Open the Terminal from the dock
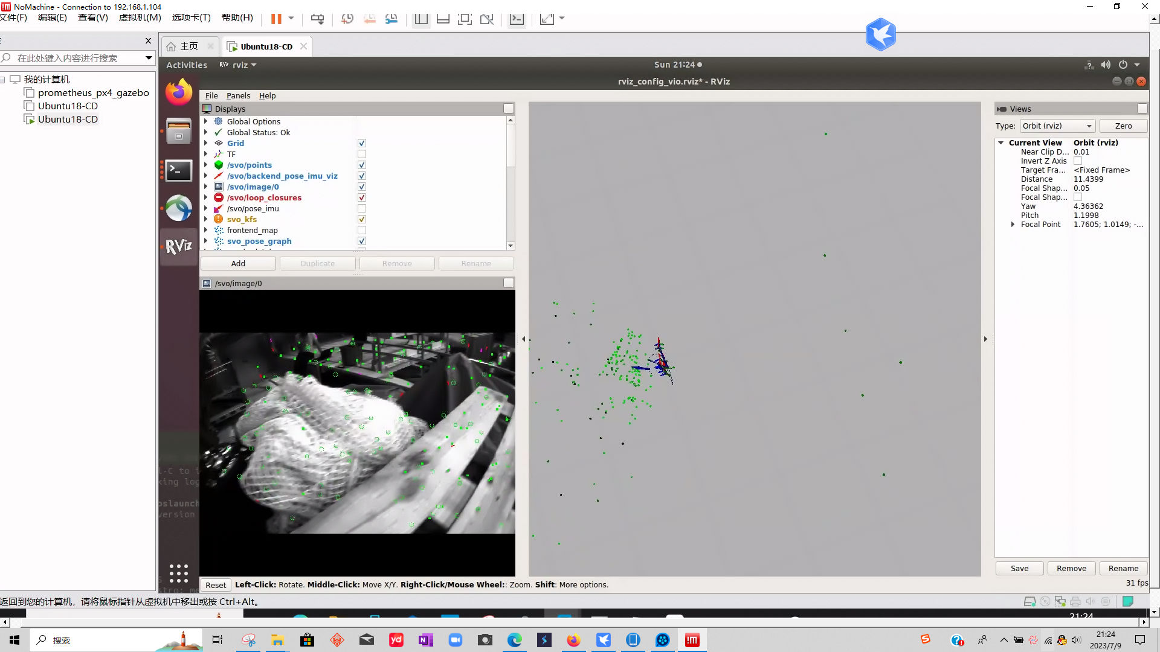The height and width of the screenshot is (652, 1160). [x=179, y=170]
